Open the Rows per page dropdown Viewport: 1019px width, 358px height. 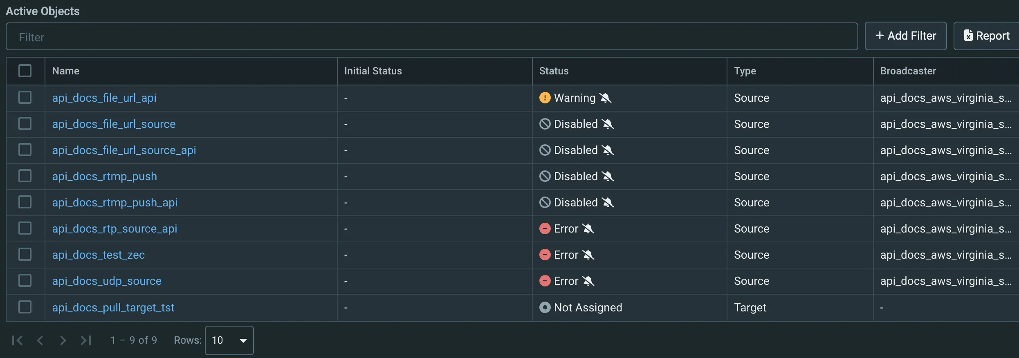click(x=229, y=340)
